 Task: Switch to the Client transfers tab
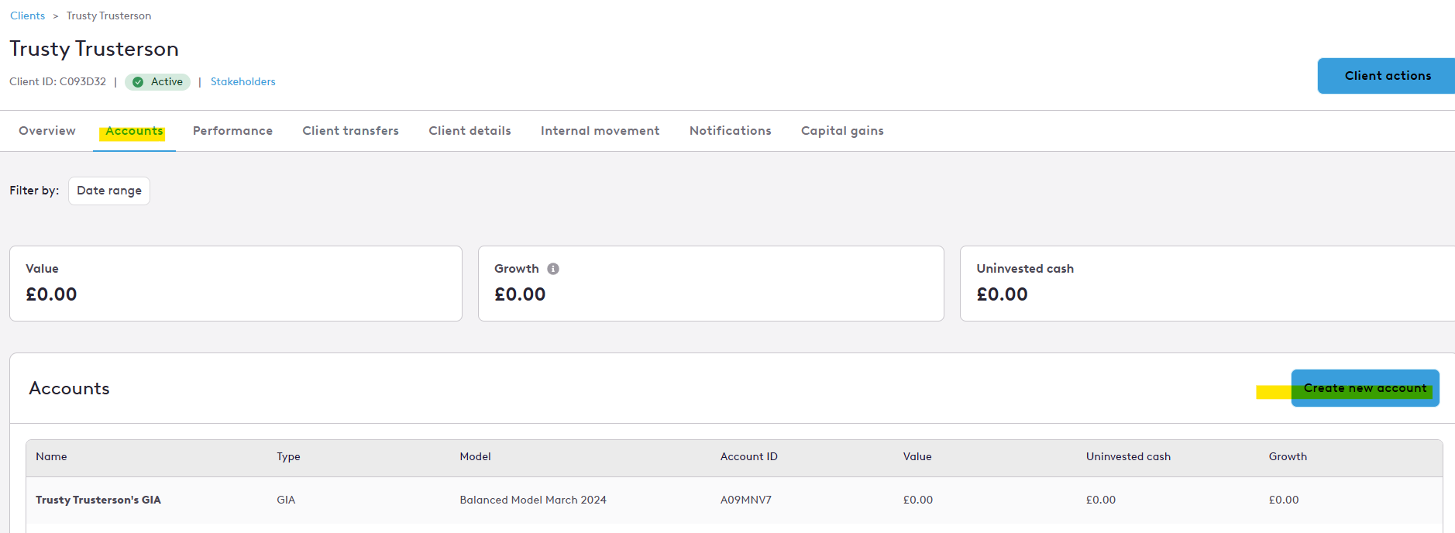pyautogui.click(x=350, y=131)
